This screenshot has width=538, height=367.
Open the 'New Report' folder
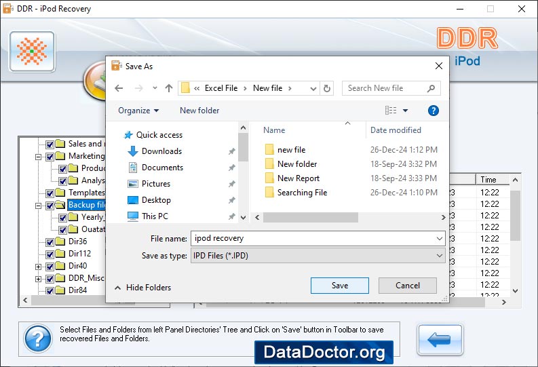[298, 178]
